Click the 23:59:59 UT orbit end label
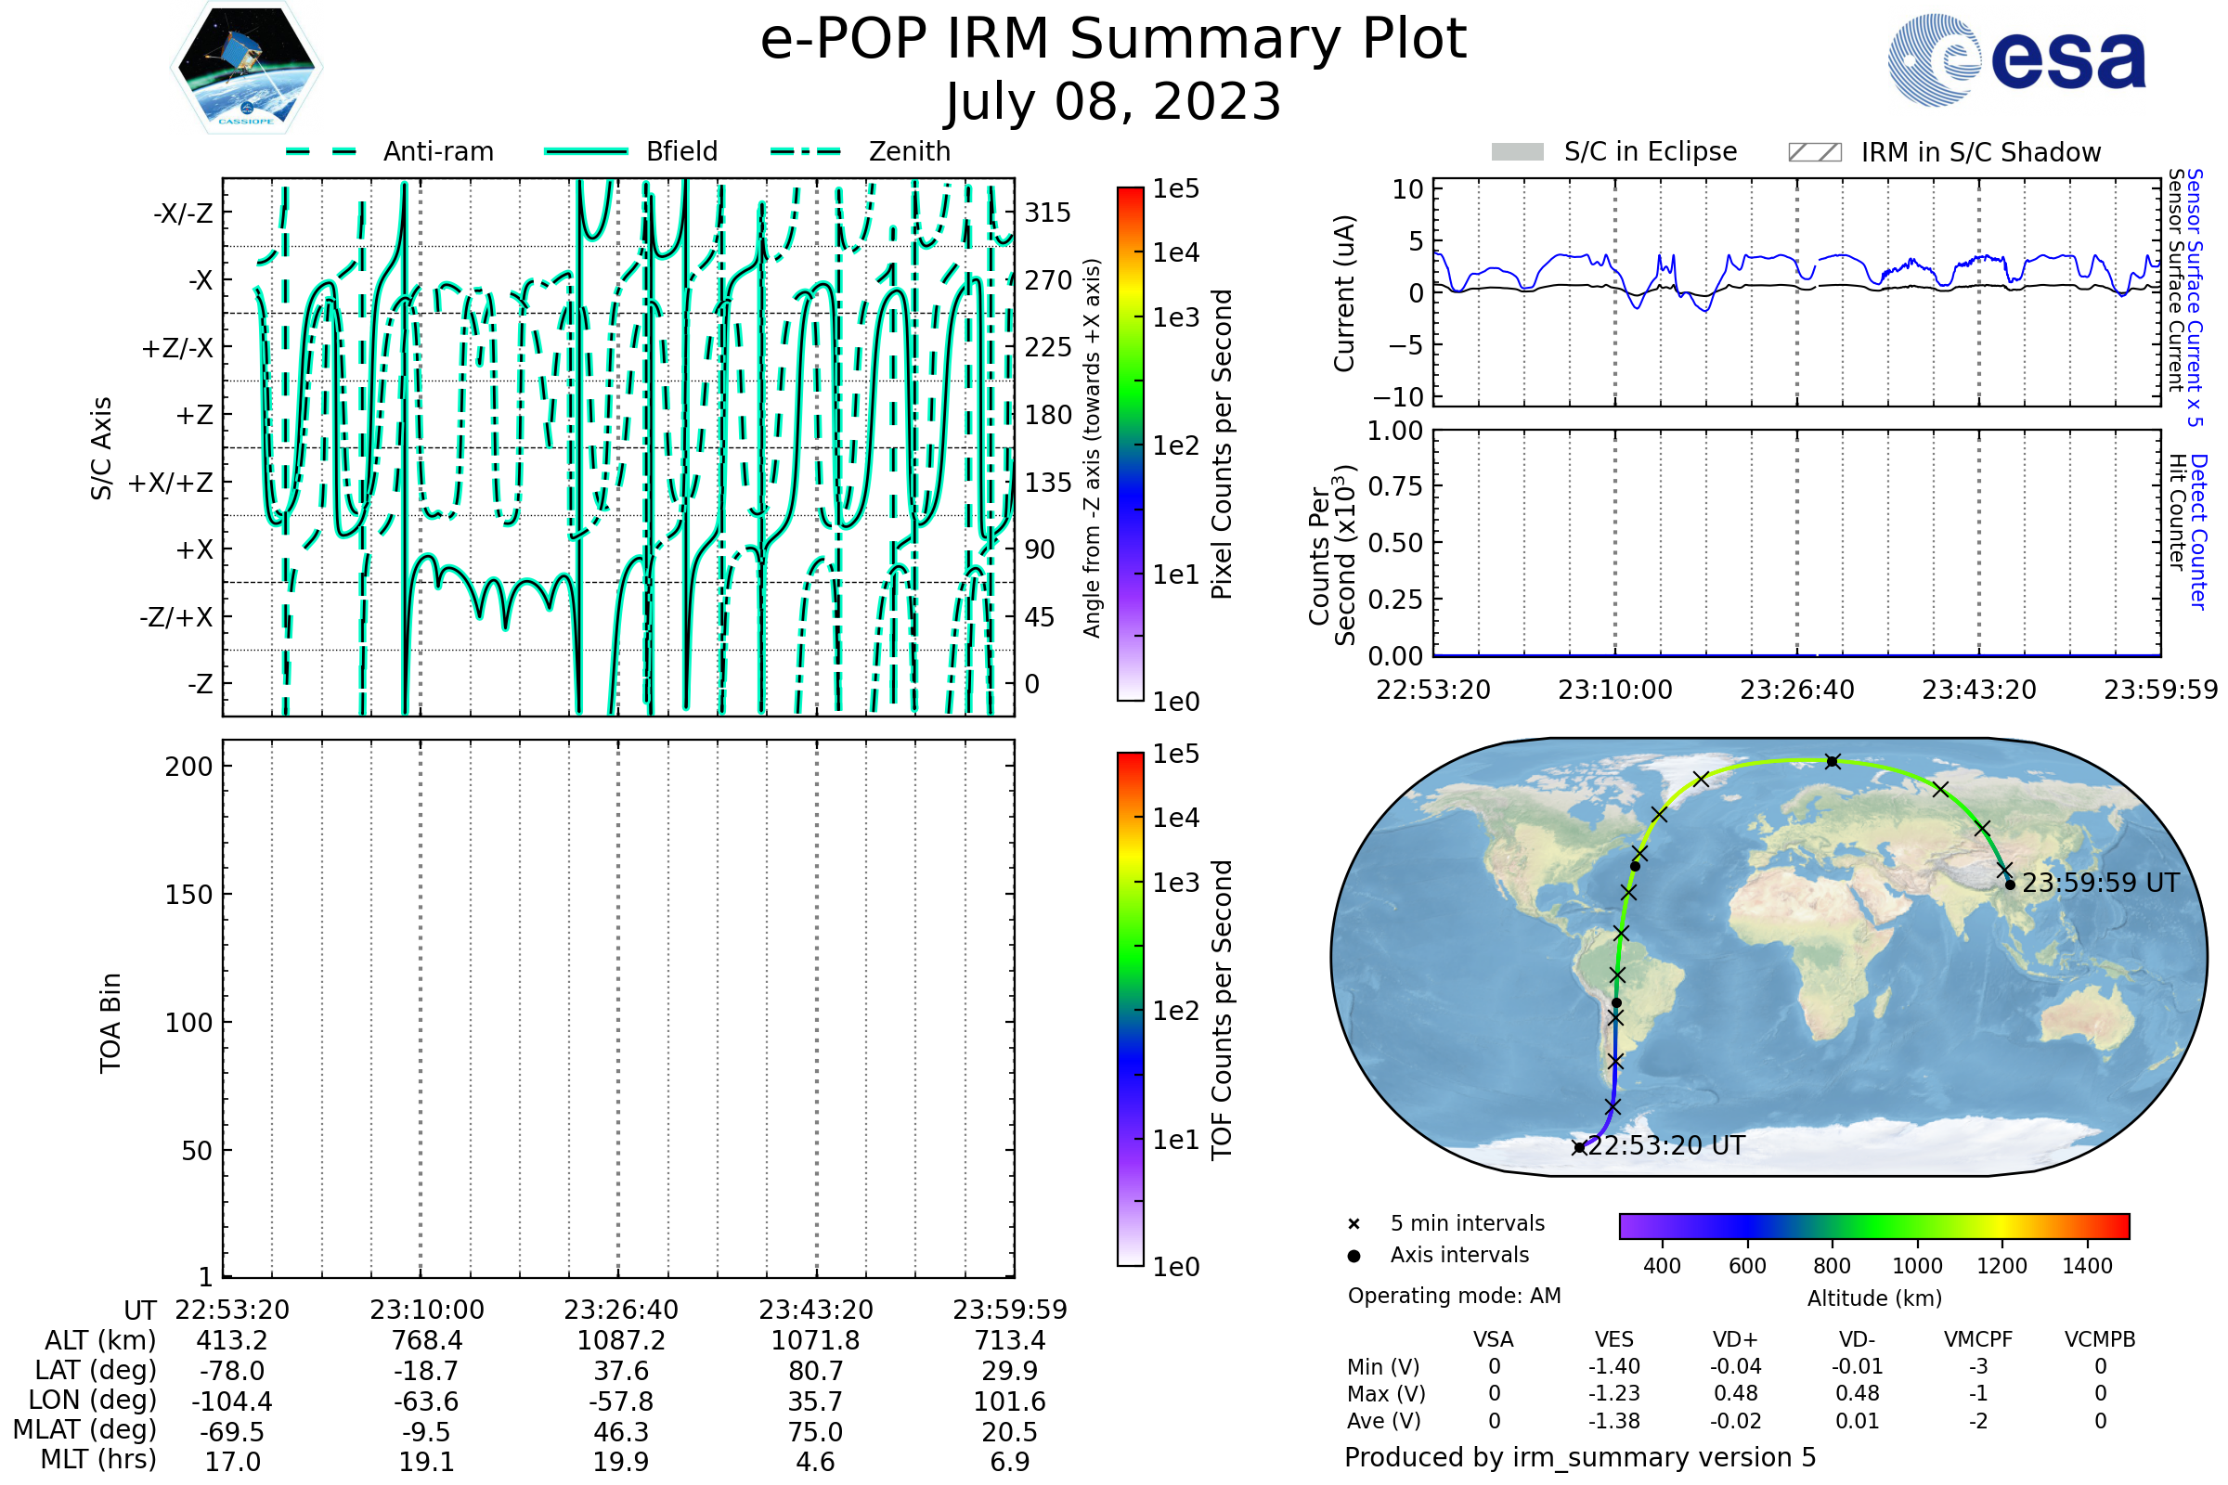2228x1485 pixels. click(2100, 884)
